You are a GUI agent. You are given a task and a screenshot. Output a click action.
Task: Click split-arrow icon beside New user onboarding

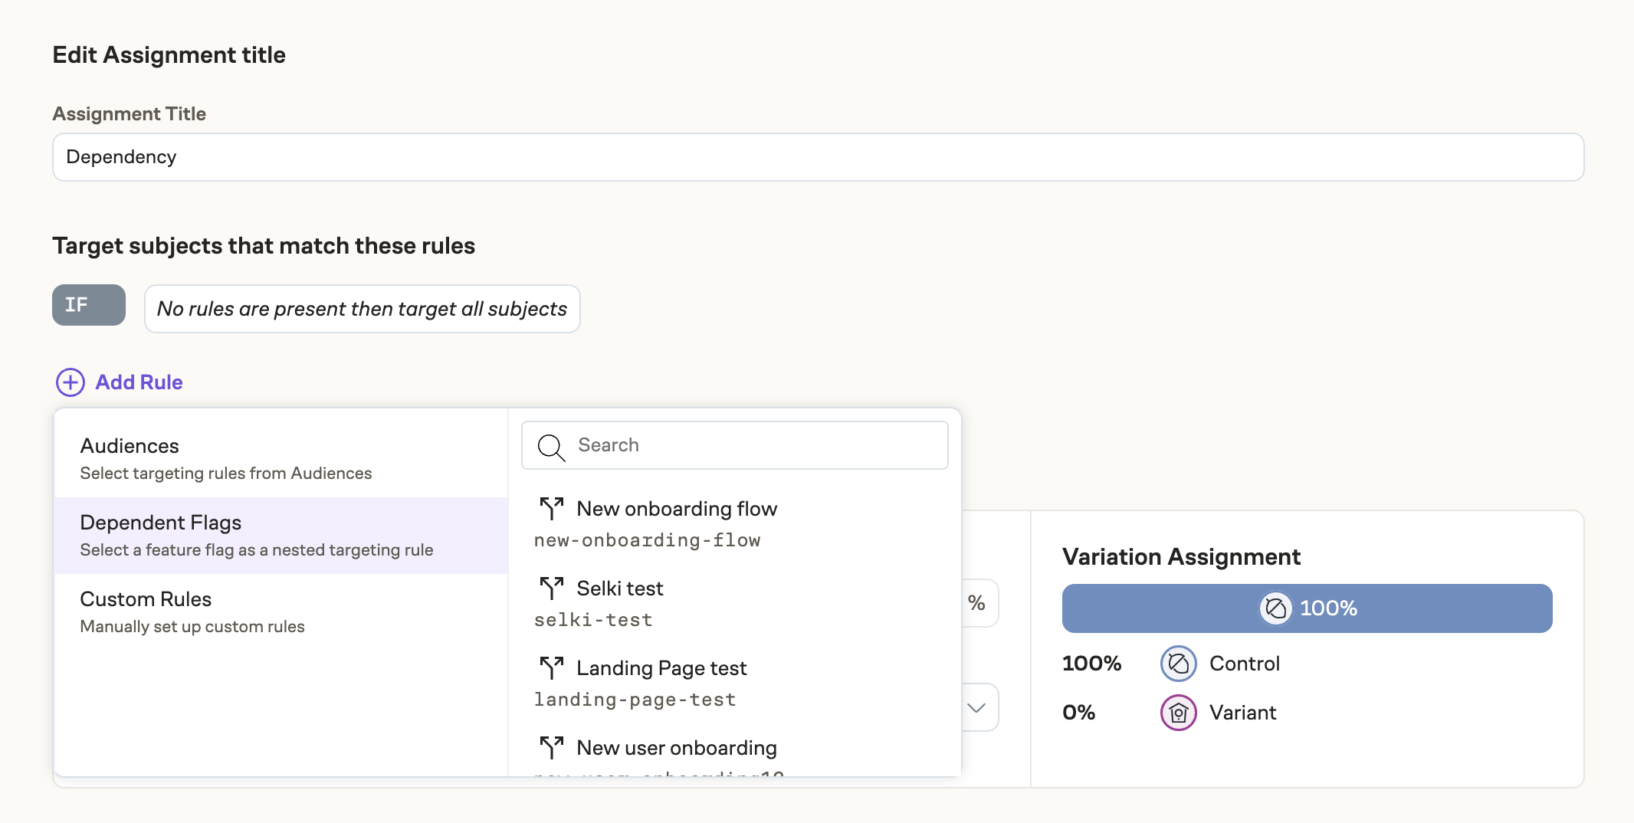click(x=551, y=747)
